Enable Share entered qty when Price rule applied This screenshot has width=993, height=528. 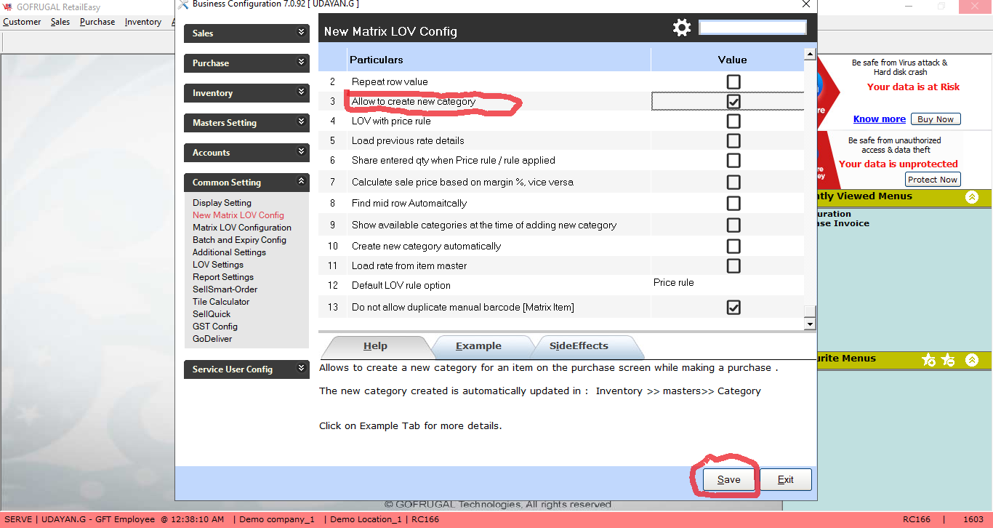(733, 160)
